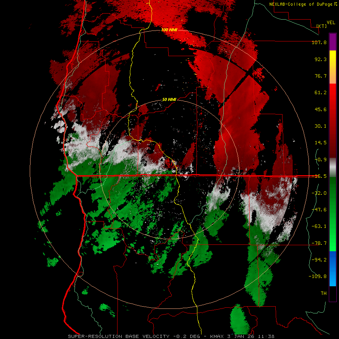Select the -78.7 scale value

[x=319, y=243]
